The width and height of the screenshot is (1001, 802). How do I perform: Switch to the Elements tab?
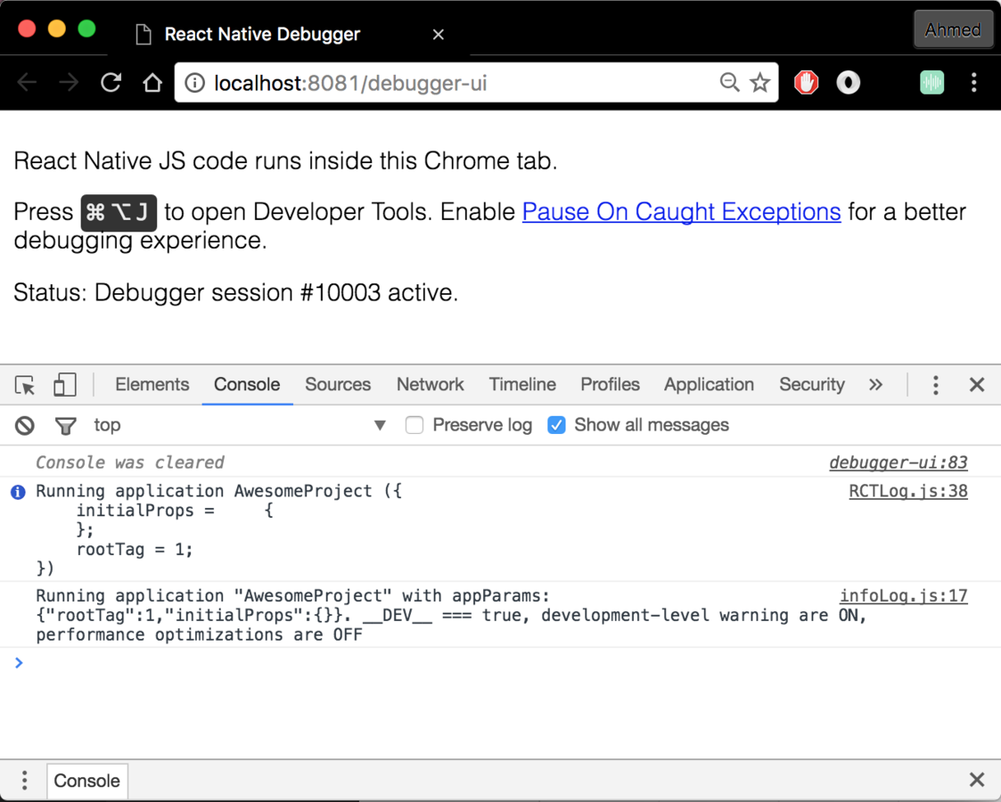(x=152, y=385)
